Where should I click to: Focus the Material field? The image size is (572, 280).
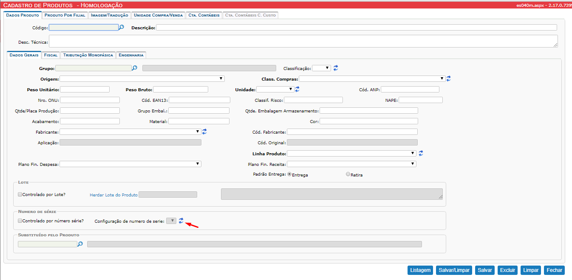point(199,121)
